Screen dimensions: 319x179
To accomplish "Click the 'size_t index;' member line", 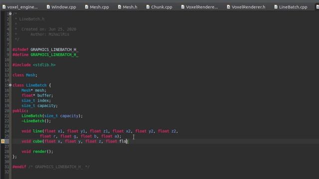I will [x=36, y=100].
